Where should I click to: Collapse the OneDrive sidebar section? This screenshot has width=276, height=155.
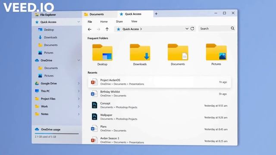pos(78,60)
